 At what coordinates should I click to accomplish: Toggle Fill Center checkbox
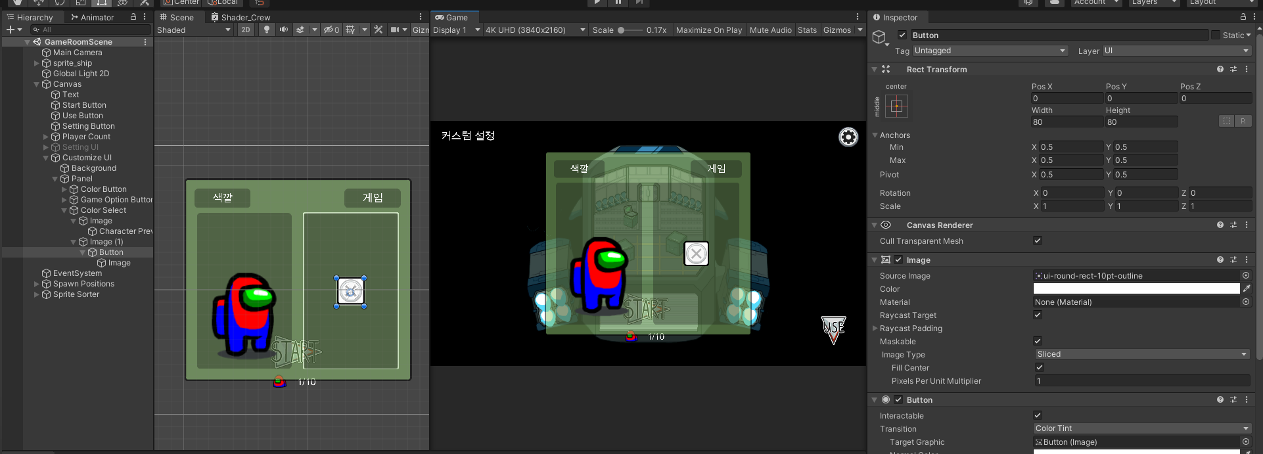pyautogui.click(x=1040, y=367)
